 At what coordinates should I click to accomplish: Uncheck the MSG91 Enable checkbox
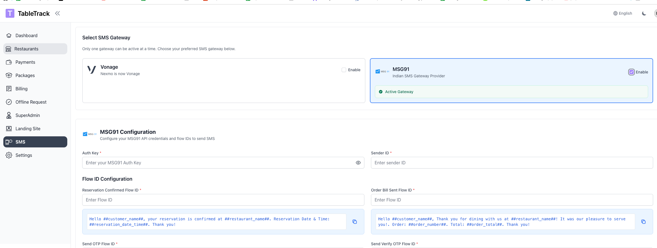point(631,72)
